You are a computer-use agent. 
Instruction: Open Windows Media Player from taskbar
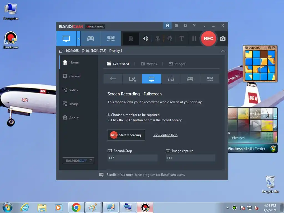[59, 207]
